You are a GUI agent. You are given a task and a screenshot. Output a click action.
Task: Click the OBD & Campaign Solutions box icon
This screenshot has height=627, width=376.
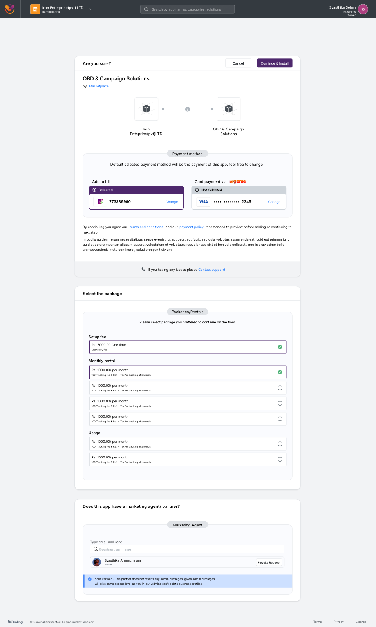pyautogui.click(x=229, y=109)
